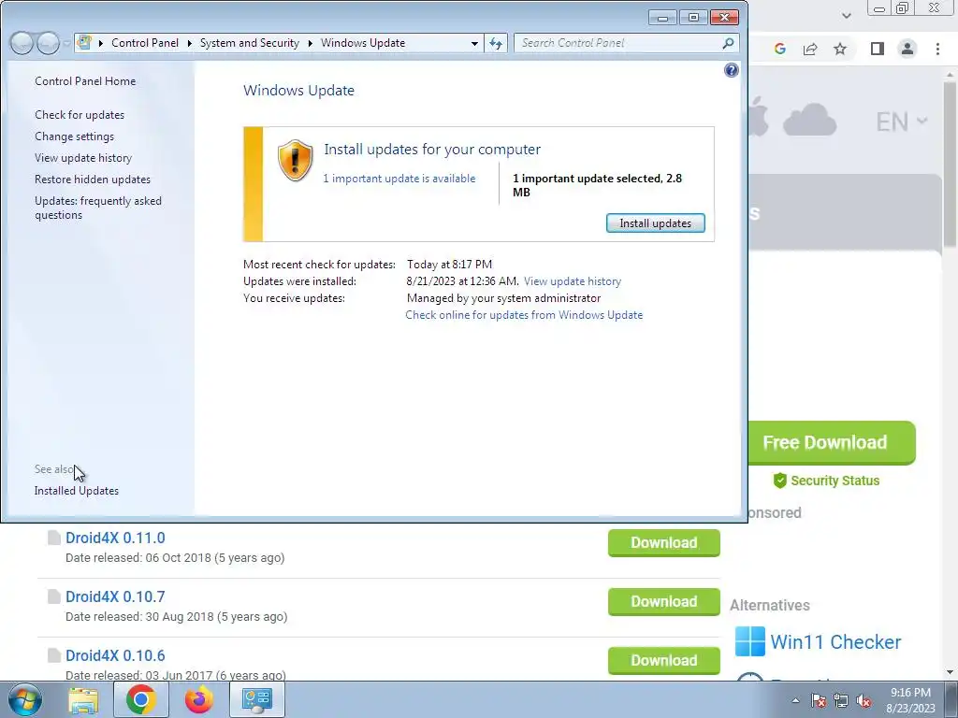The width and height of the screenshot is (958, 718).
Task: Open the Droid4X 0.11.0 link
Action: pos(115,538)
